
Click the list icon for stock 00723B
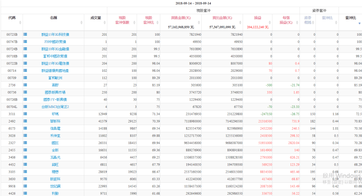25,34
